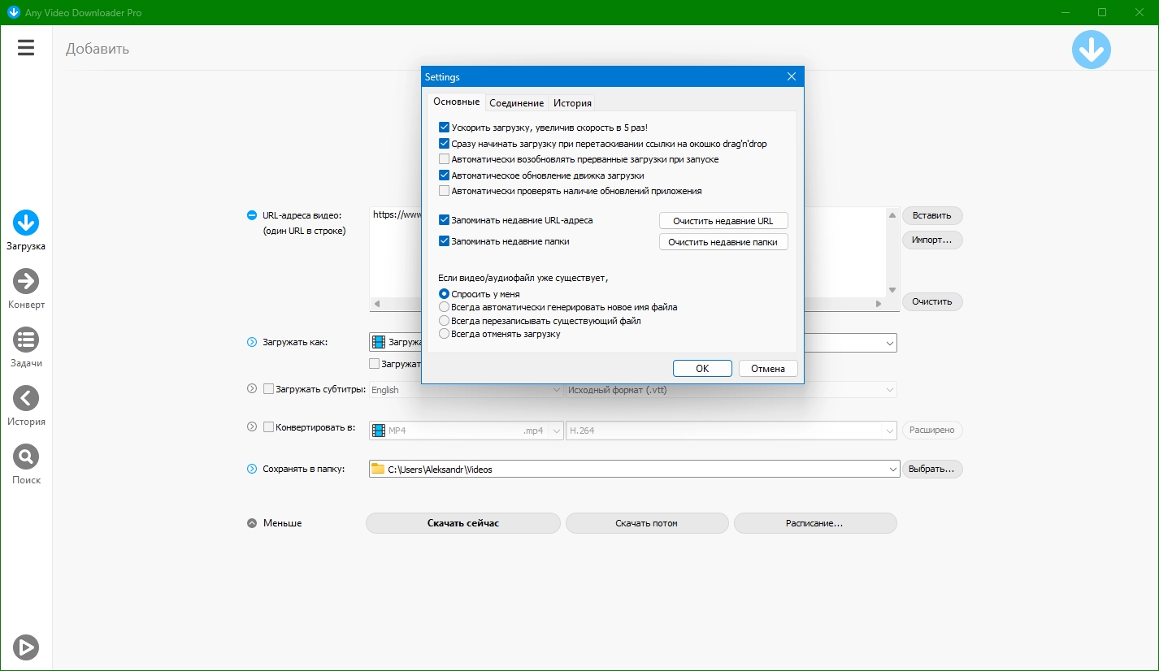The height and width of the screenshot is (671, 1159).
Task: Open the media player icon in sidebar
Action: click(26, 647)
